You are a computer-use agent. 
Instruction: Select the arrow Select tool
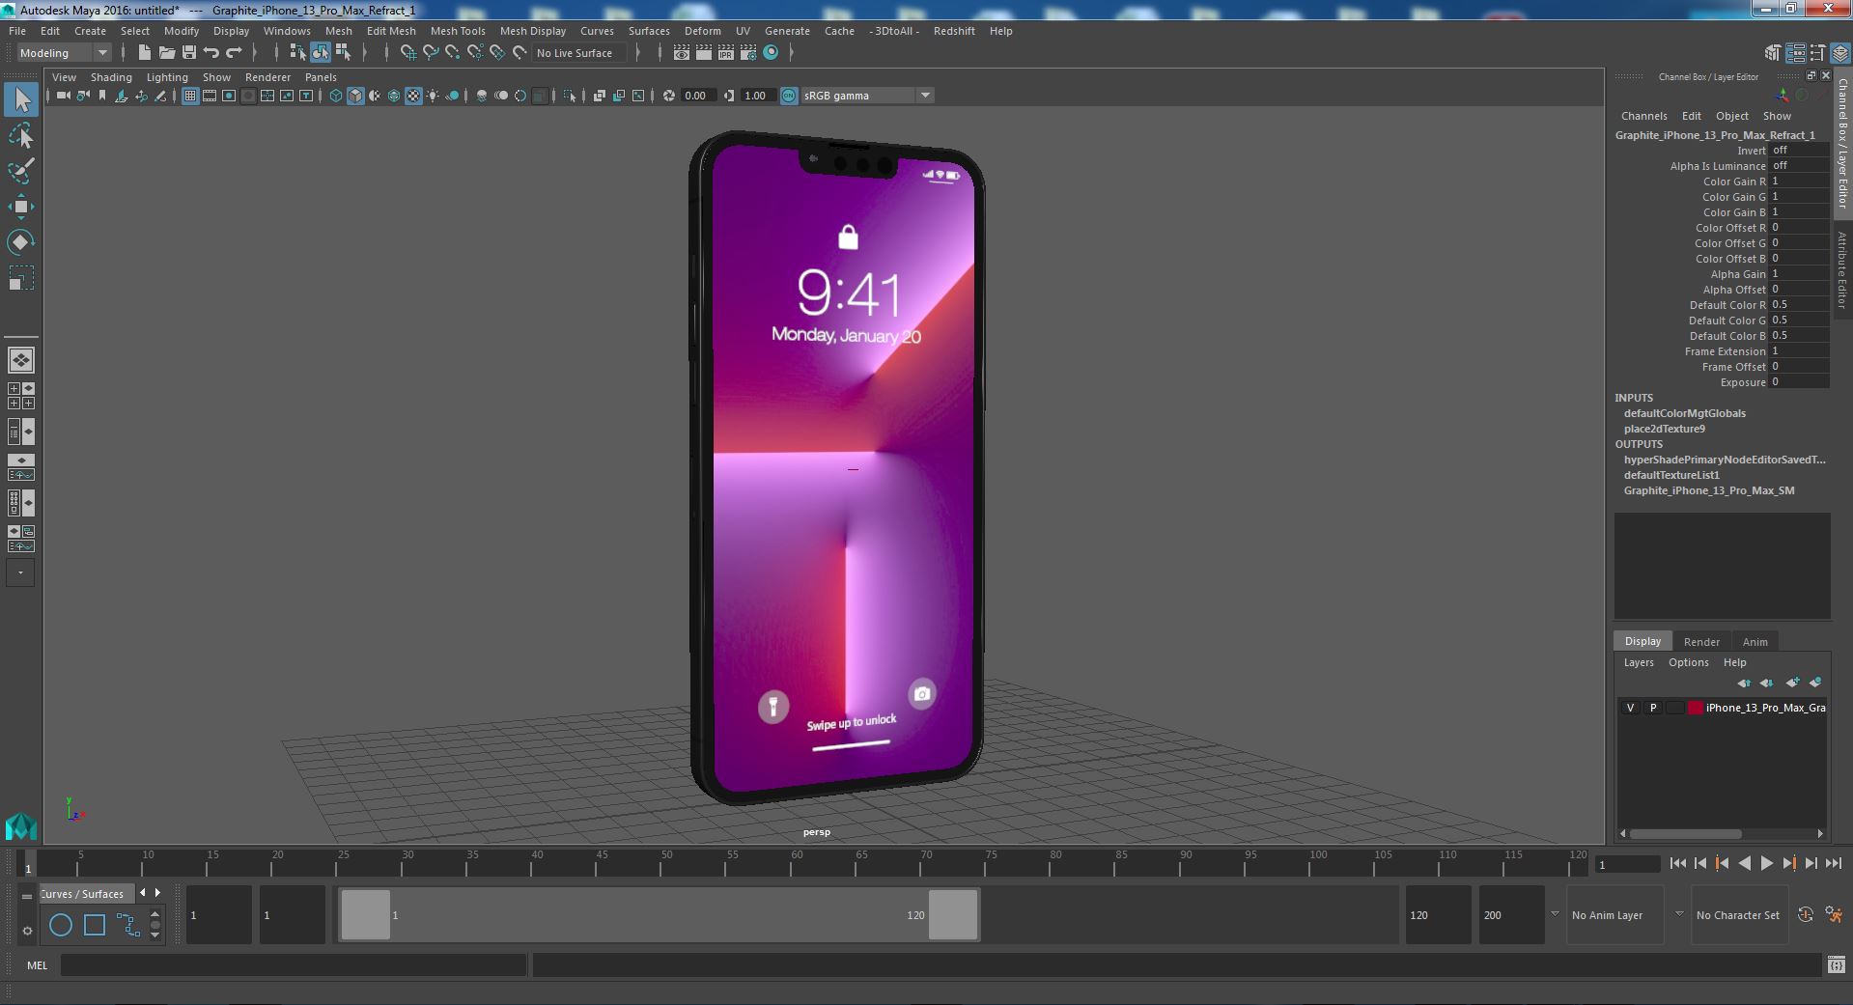click(21, 99)
